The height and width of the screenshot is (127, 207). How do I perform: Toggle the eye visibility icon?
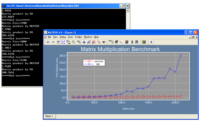pos(104,42)
